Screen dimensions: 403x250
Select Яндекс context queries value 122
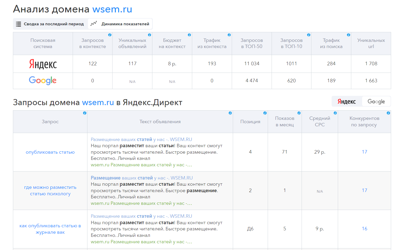click(x=93, y=64)
